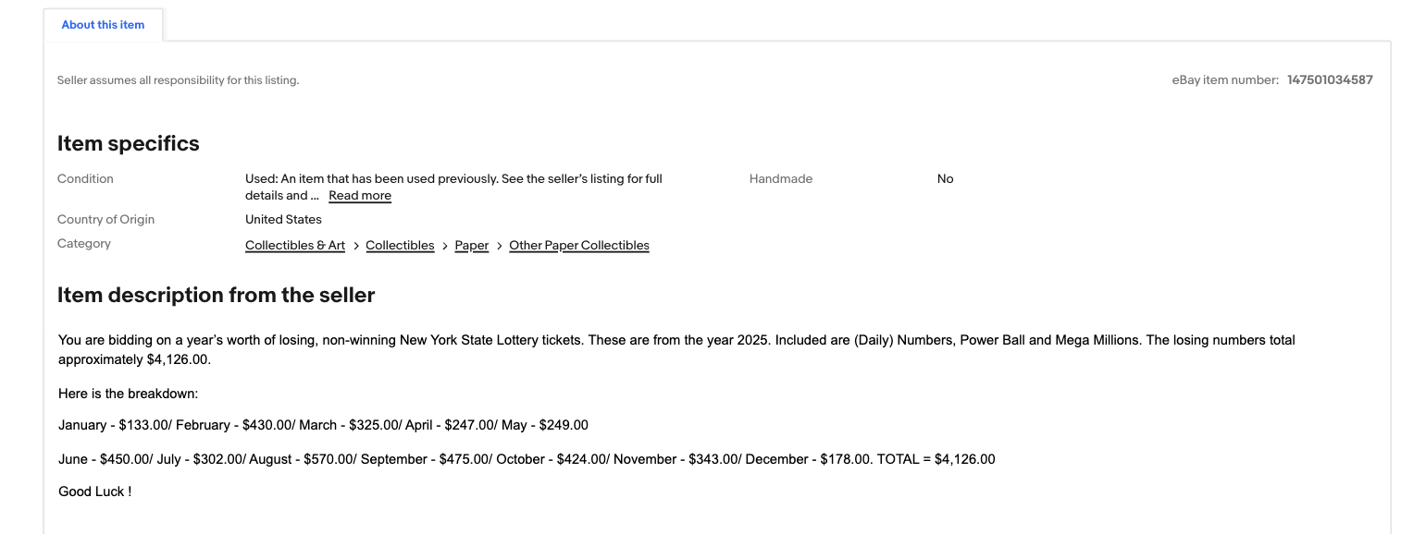Click the Handmade value No
Viewport: 1401px width, 534px height.
[x=945, y=179]
